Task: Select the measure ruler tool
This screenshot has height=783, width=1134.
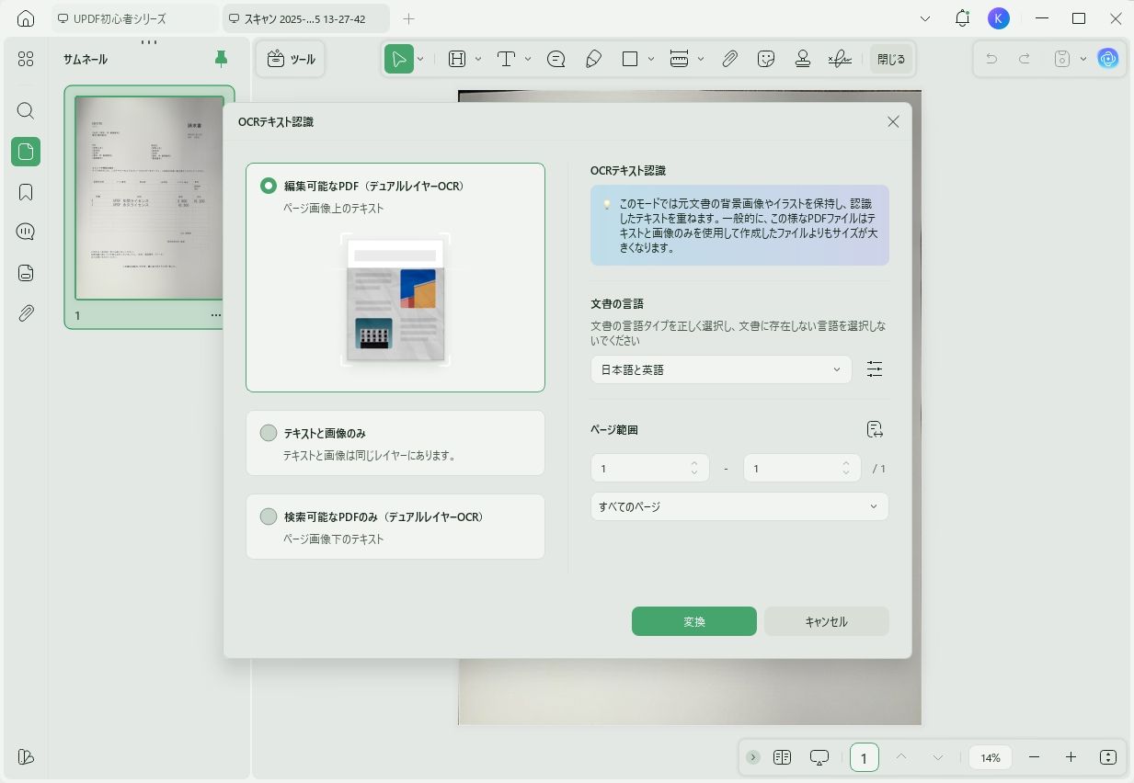Action: [680, 59]
